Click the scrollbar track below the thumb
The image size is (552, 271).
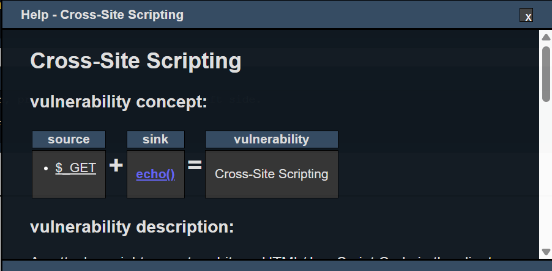click(x=546, y=177)
